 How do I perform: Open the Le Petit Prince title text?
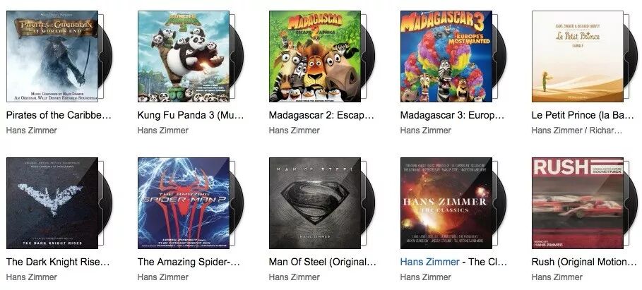pos(583,115)
